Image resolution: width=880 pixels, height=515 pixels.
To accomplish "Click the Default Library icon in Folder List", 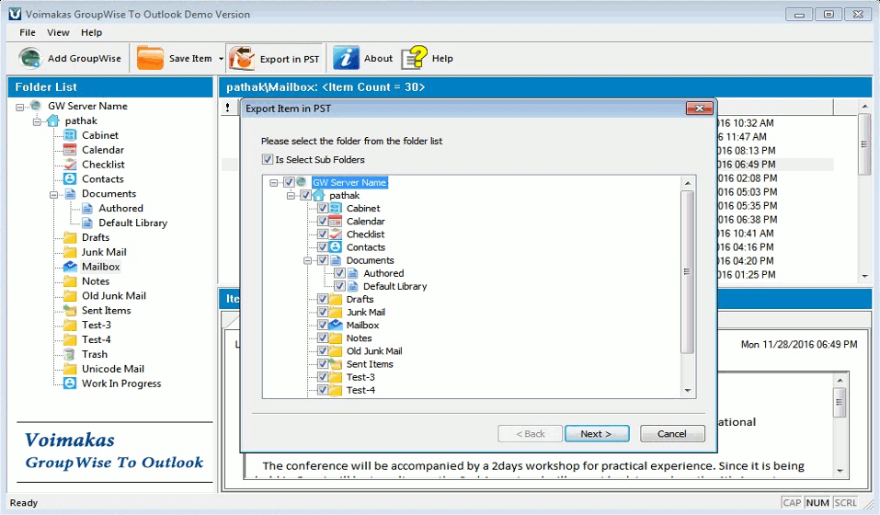I will tap(87, 223).
